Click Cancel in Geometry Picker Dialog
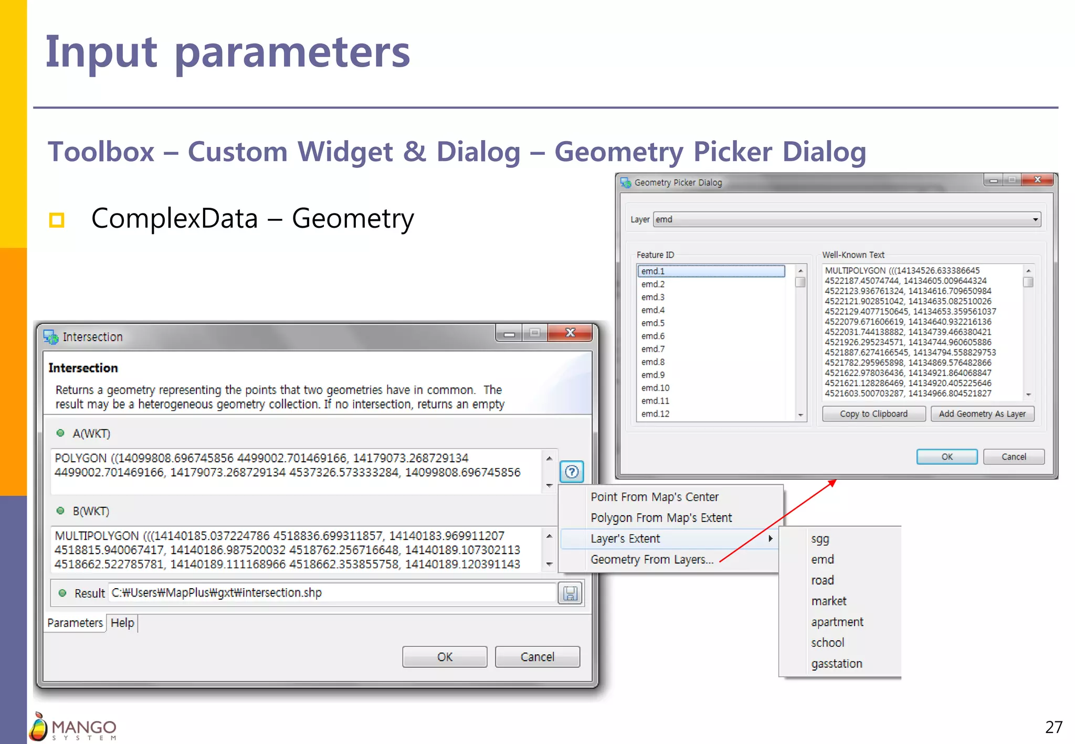 click(1014, 457)
